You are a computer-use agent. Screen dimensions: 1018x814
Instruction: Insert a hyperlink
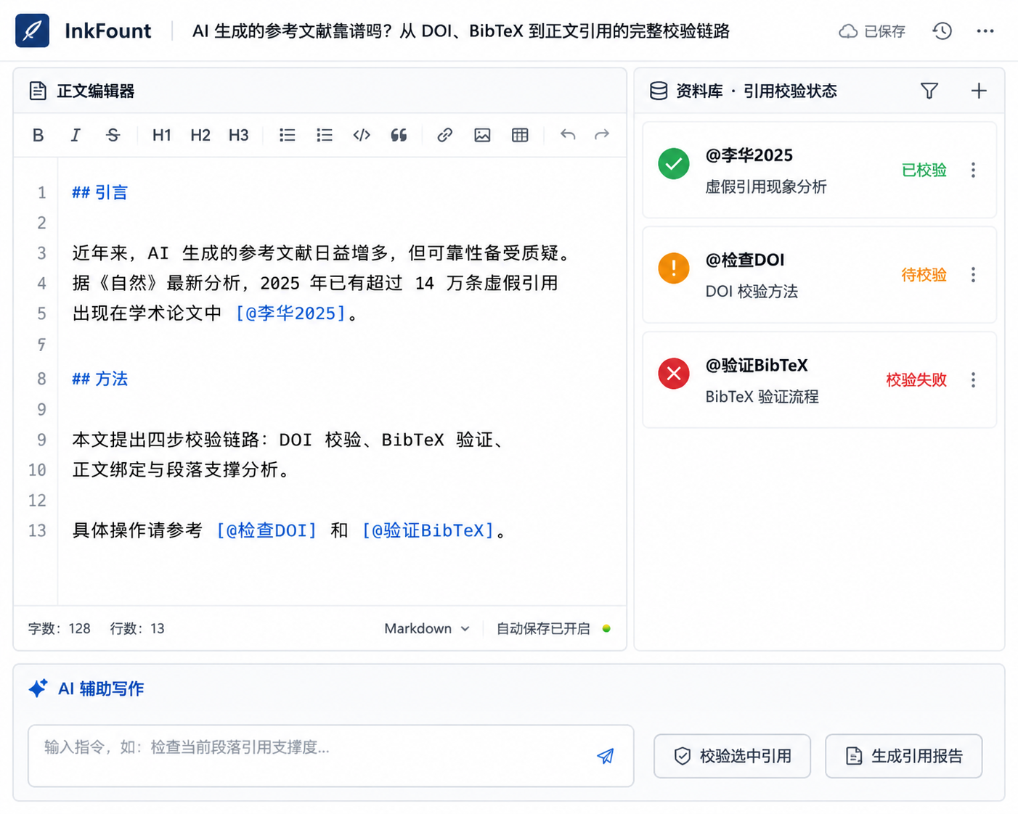[445, 135]
